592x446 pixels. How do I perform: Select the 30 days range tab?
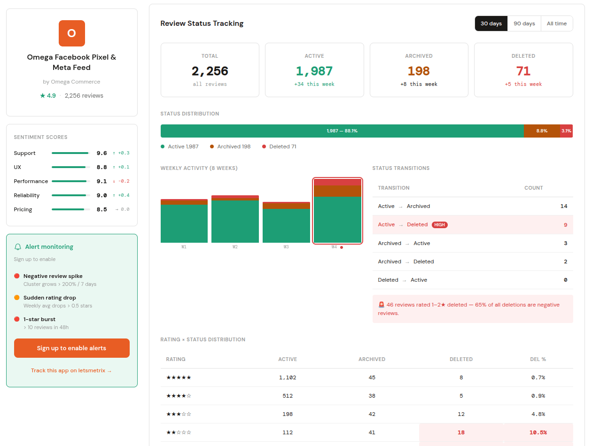pyautogui.click(x=491, y=23)
